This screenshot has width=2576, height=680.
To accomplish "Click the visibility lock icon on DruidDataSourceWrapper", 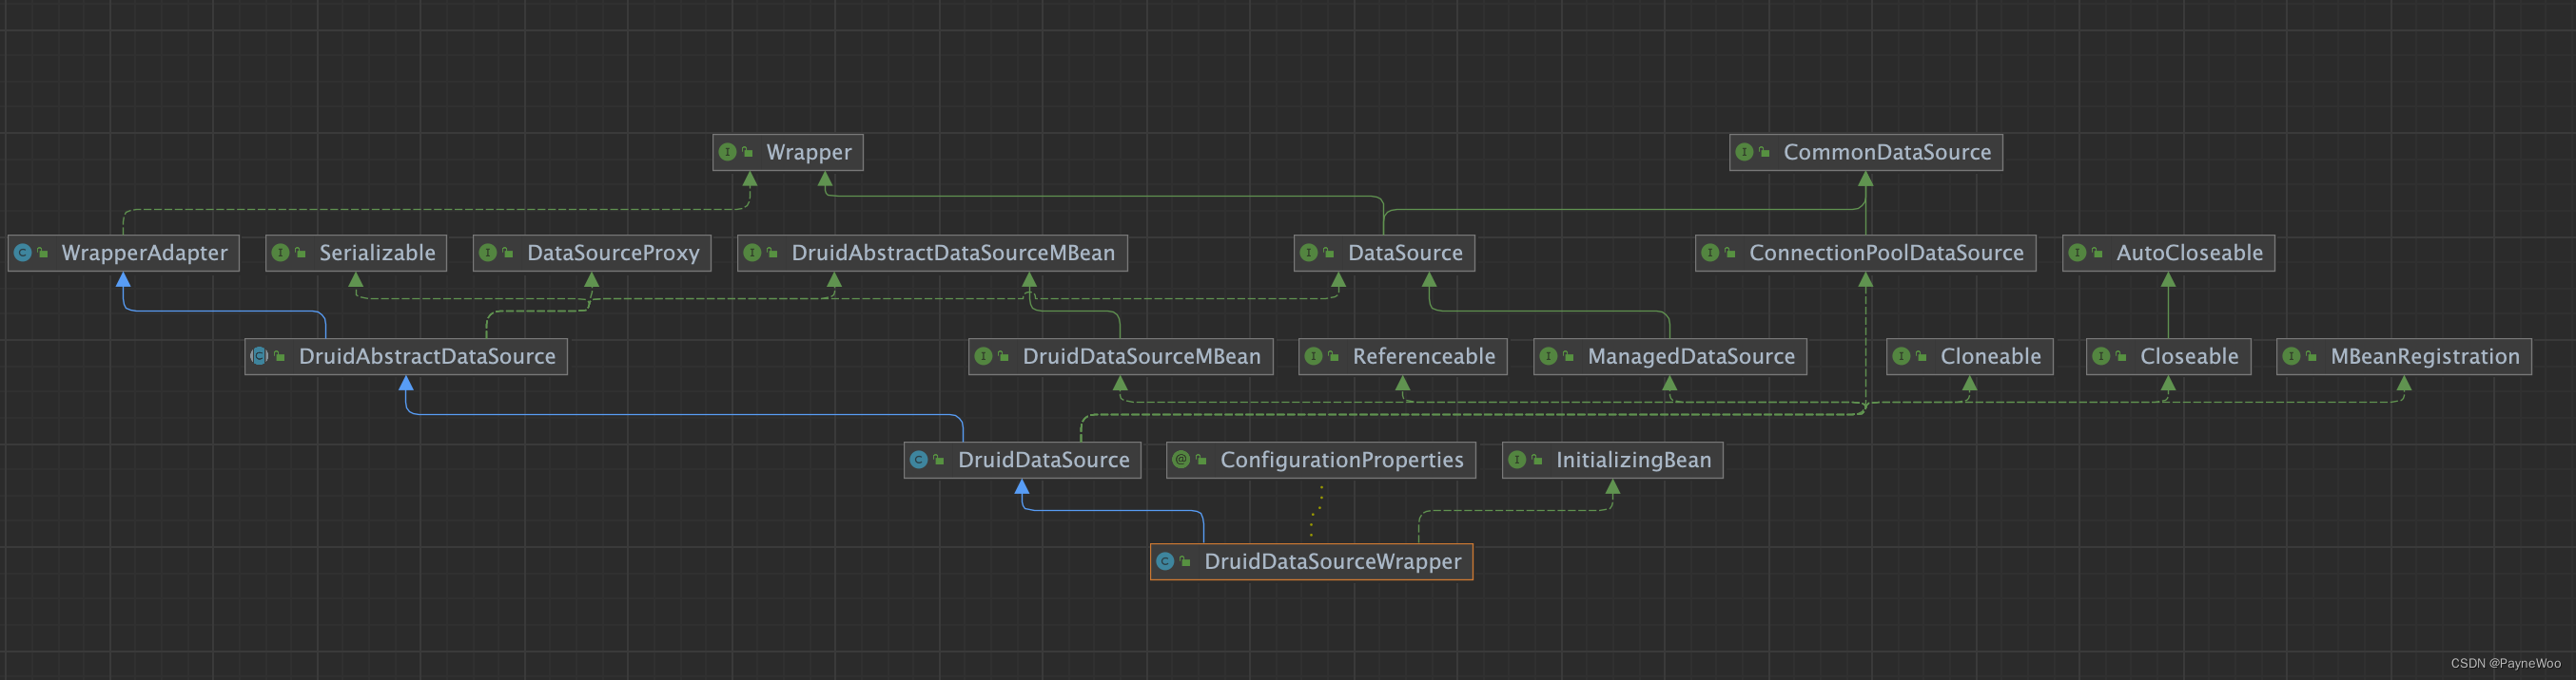I will 1186,561.
